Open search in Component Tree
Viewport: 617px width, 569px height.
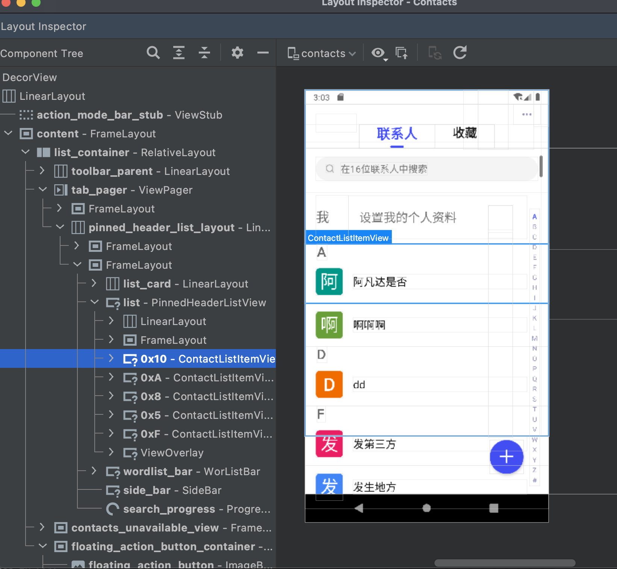coord(153,53)
